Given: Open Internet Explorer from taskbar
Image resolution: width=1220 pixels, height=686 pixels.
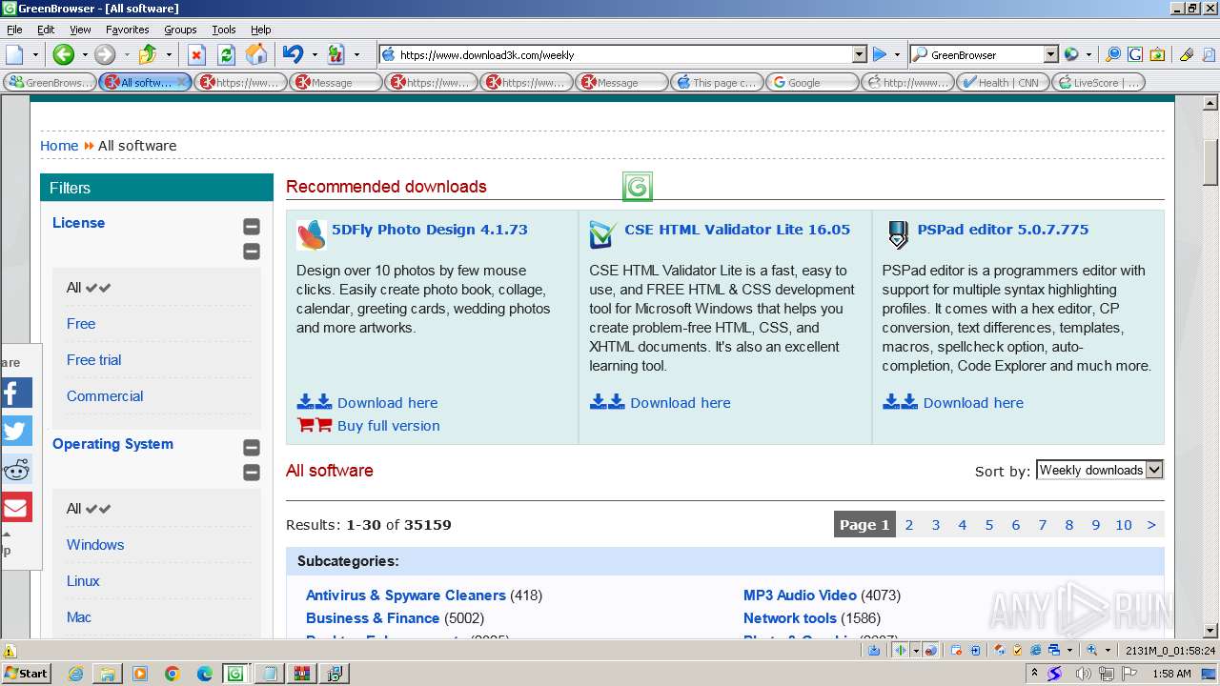Looking at the screenshot, I should coord(76,674).
